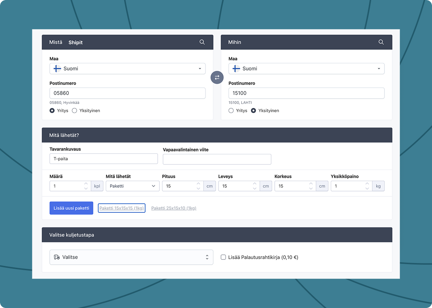Click the Finnish flag in destination country
The width and height of the screenshot is (432, 308).
pos(236,69)
